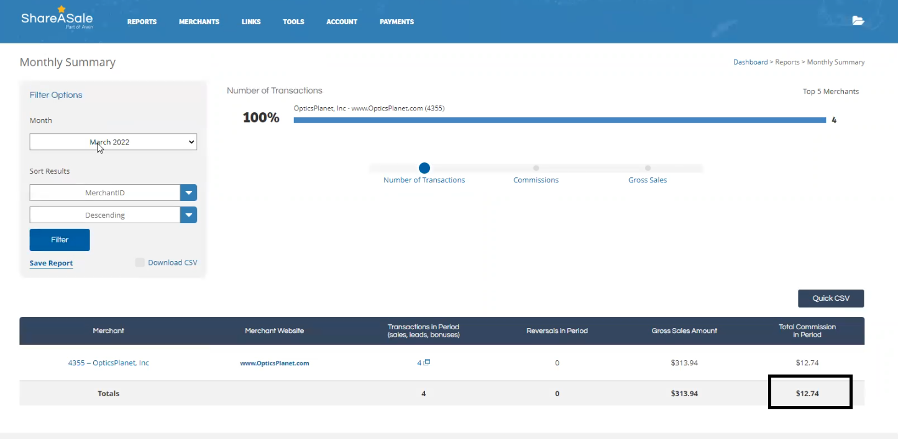Viewport: 898px width, 439px height.
Task: Tick the Download CSV checkbox
Action: point(140,262)
